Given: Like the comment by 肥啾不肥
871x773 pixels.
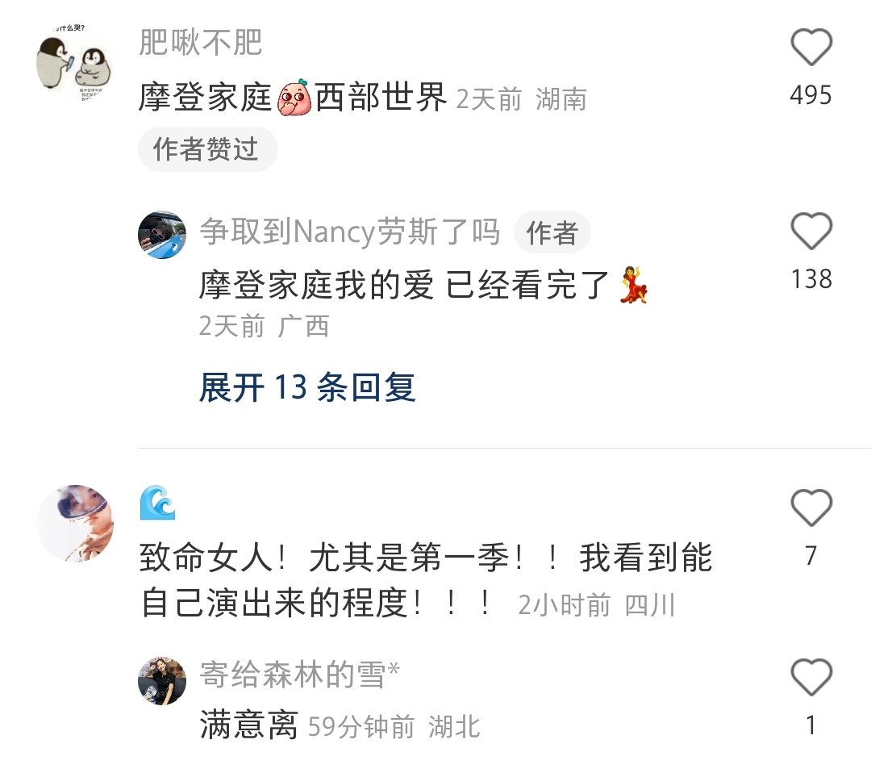Looking at the screenshot, I should (x=811, y=47).
